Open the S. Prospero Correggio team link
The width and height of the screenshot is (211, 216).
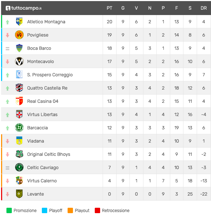click(50, 75)
